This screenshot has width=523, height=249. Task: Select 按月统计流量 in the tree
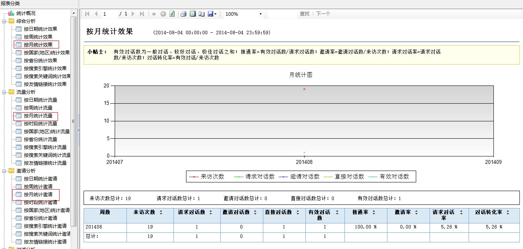click(38, 116)
